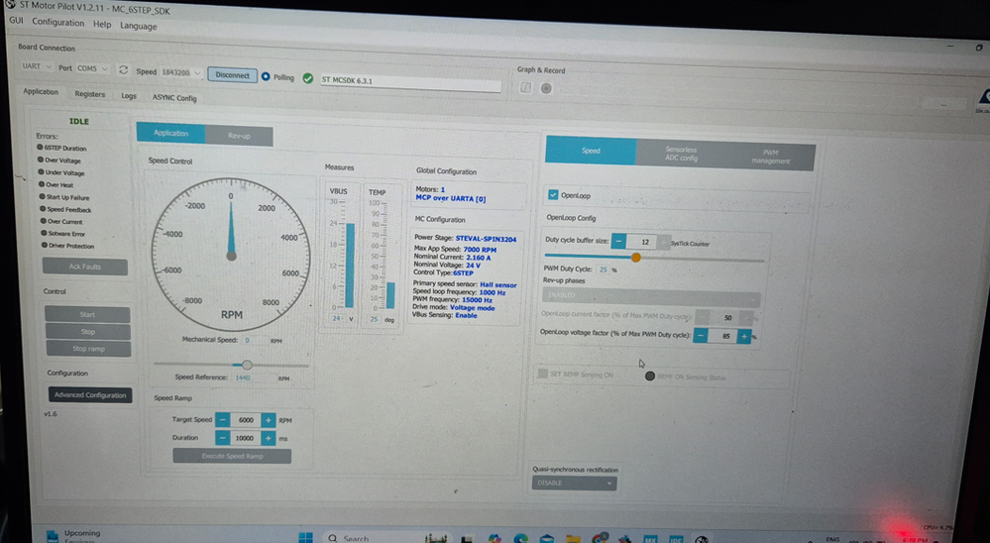
Task: Decrease OpenLoop voltage factor with minus
Action: coord(701,336)
